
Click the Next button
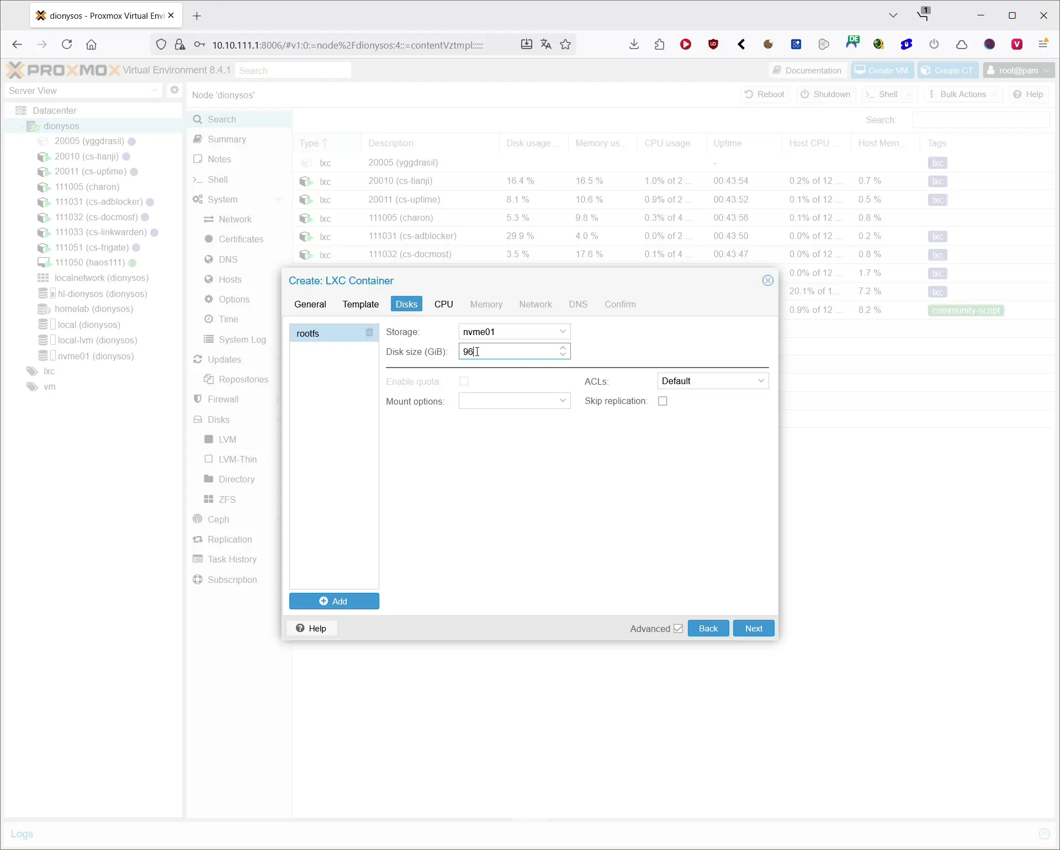click(x=753, y=629)
